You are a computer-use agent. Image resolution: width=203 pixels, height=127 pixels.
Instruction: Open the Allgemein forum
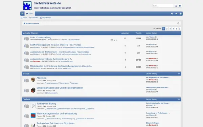[42, 78]
